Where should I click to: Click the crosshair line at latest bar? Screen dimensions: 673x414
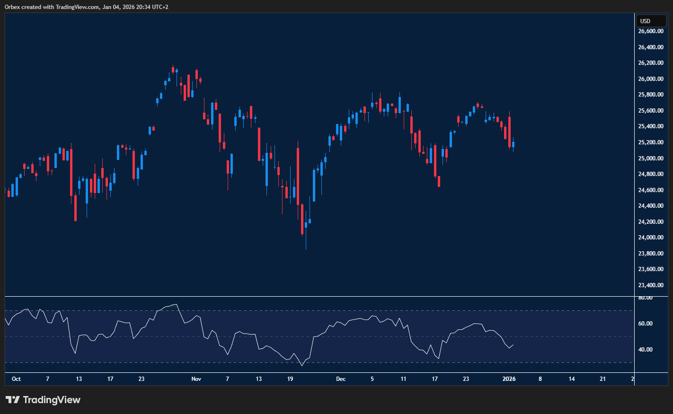tap(634, 189)
